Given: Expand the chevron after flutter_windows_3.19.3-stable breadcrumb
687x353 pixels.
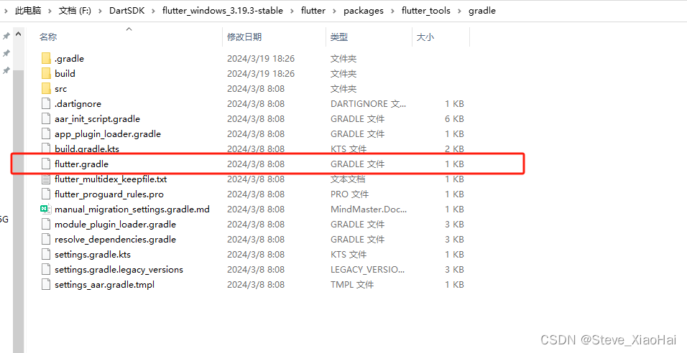Looking at the screenshot, I should point(292,11).
